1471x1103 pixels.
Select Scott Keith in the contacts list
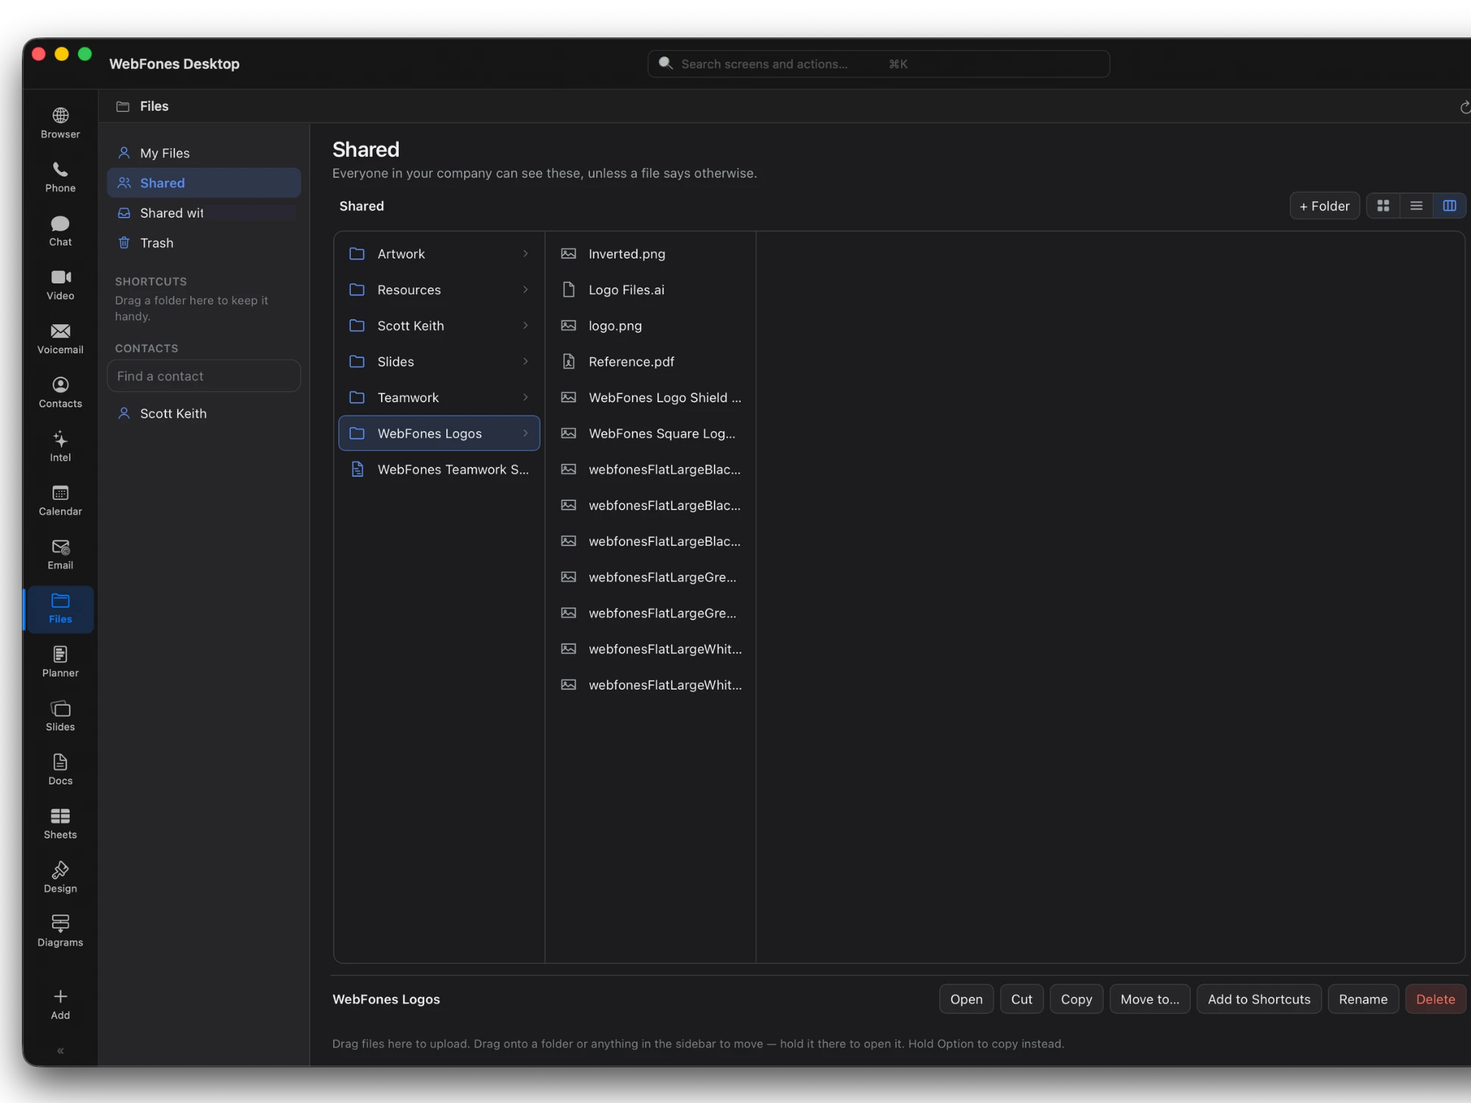tap(204, 413)
